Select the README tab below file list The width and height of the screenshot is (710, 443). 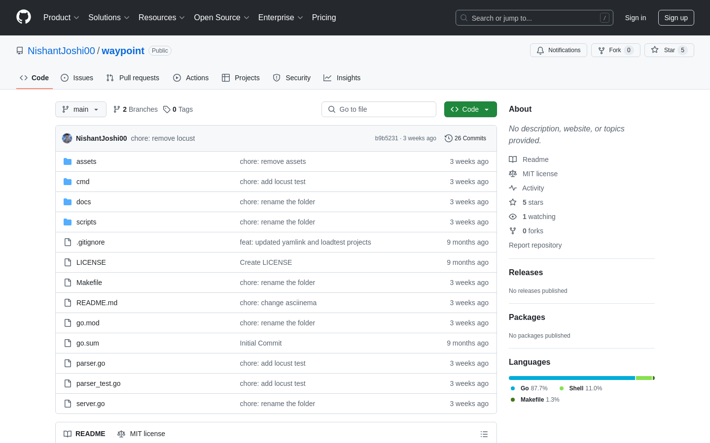point(84,434)
